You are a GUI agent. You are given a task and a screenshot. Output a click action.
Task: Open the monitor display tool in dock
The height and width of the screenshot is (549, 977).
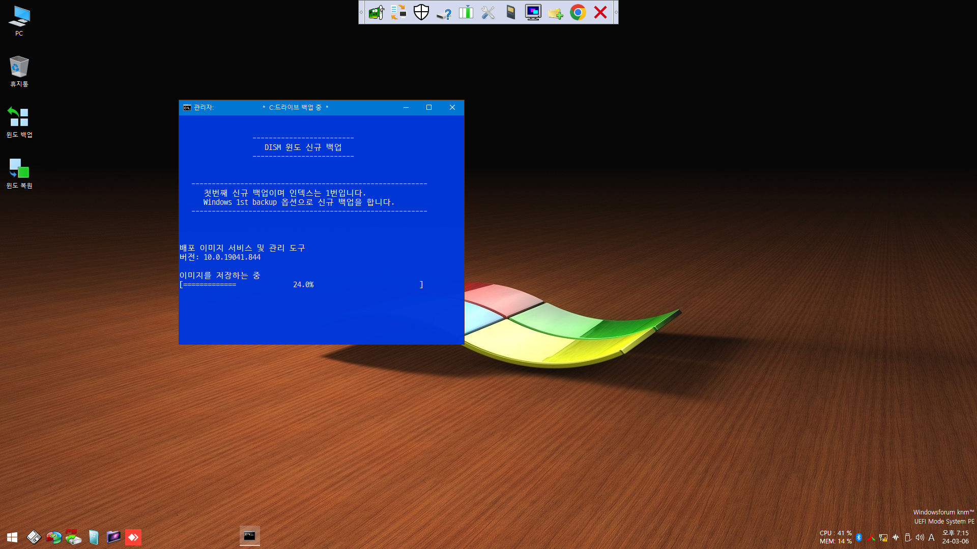point(533,12)
